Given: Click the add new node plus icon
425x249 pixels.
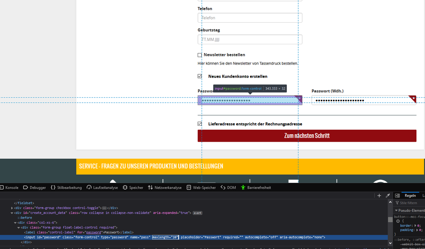Looking at the screenshot, I should [x=379, y=196].
